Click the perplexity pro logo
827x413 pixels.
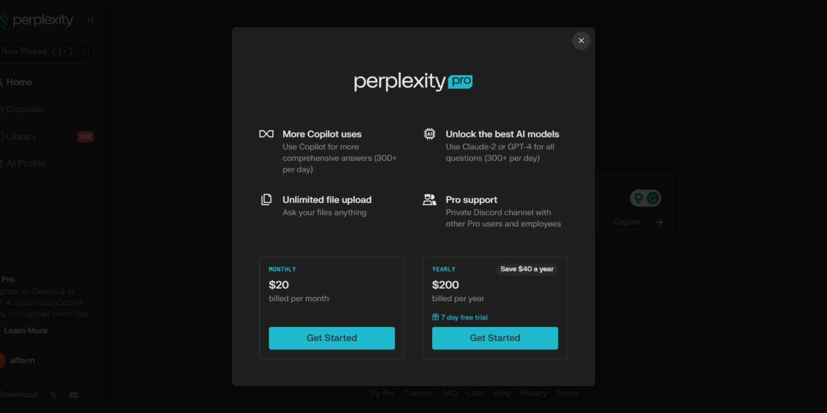coord(413,82)
